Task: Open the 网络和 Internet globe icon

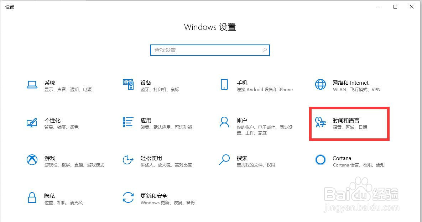Action: coord(320,84)
